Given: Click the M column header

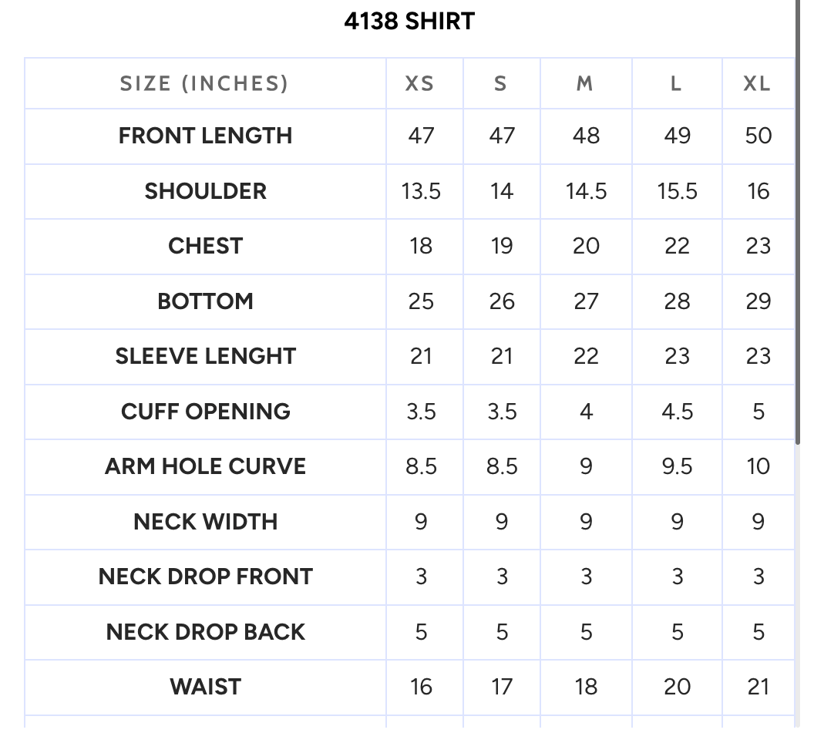Looking at the screenshot, I should pyautogui.click(x=584, y=83).
